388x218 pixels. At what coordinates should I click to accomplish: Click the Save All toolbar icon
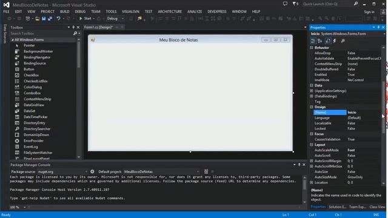(x=50, y=19)
